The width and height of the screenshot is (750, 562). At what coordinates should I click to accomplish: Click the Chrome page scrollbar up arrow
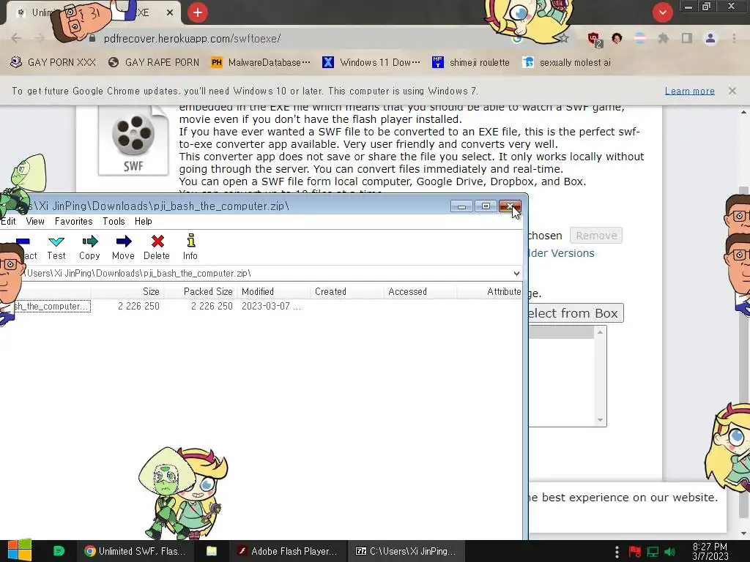(x=743, y=112)
